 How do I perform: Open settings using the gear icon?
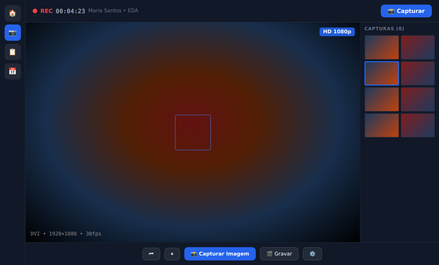[312, 254]
